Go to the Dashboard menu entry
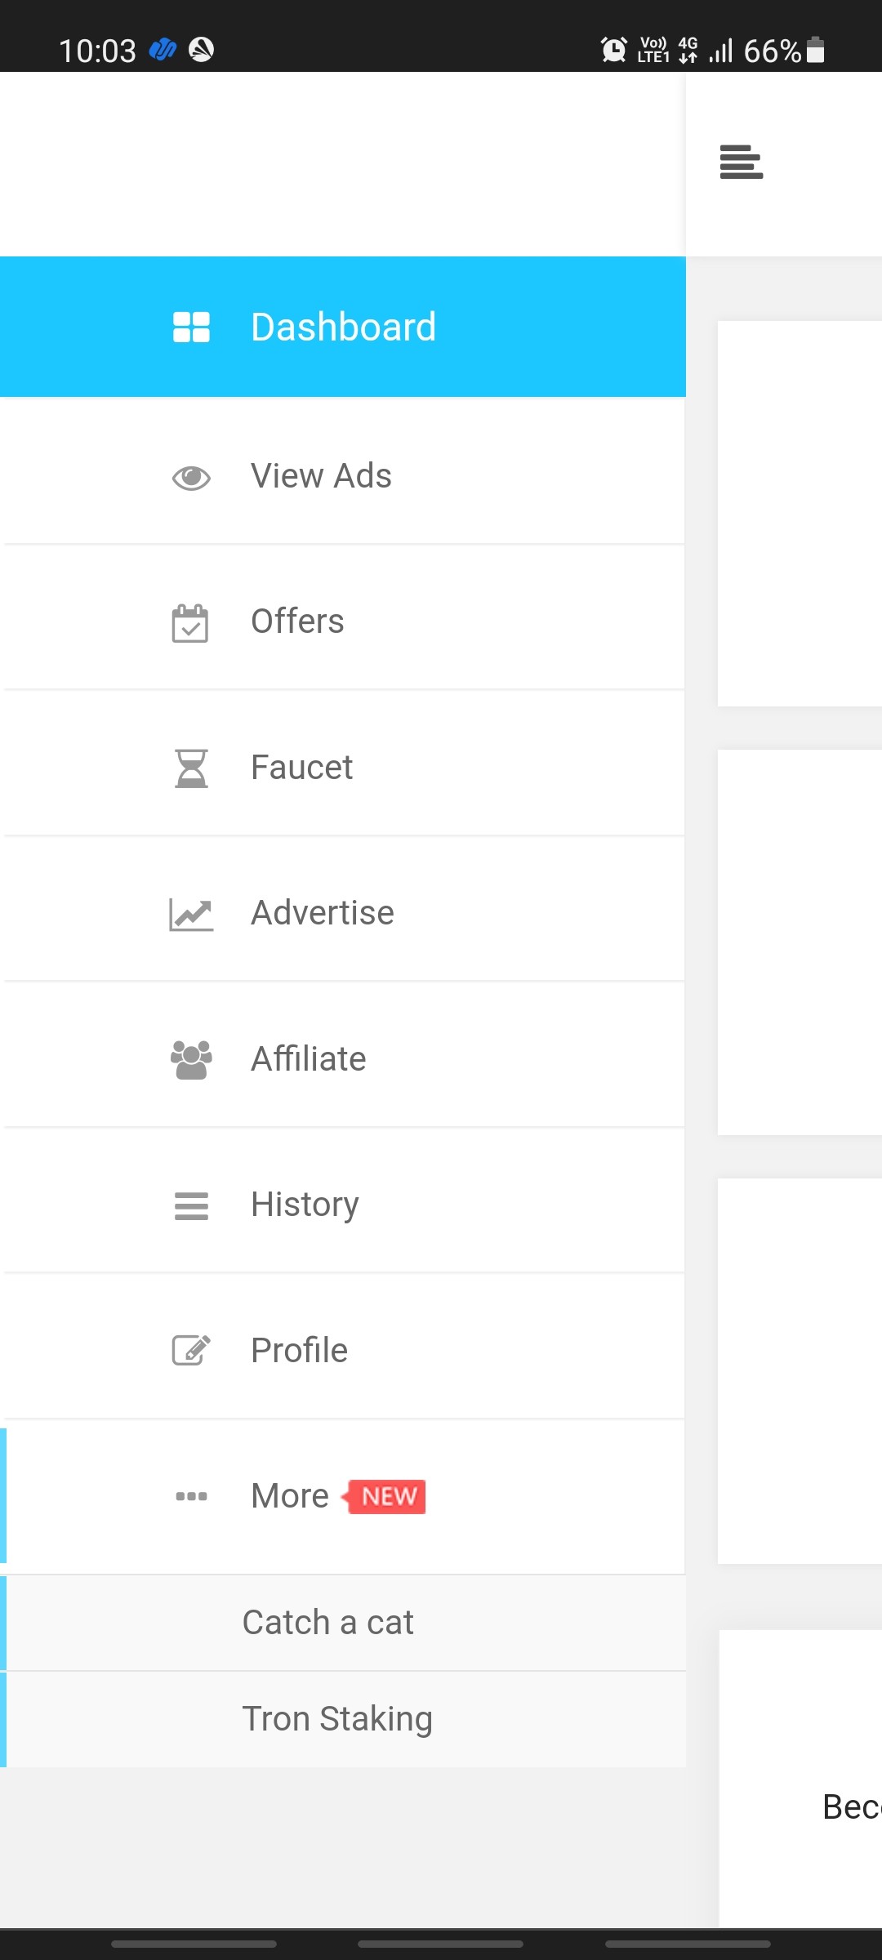Viewport: 882px width, 1960px height. click(342, 327)
